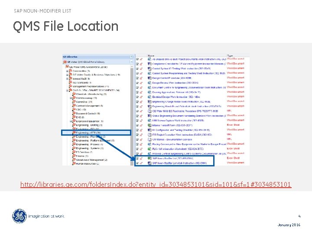Click the edit icon for SAP Noun-Modifier List
Screen dimensions: 312x234
click(x=137, y=159)
